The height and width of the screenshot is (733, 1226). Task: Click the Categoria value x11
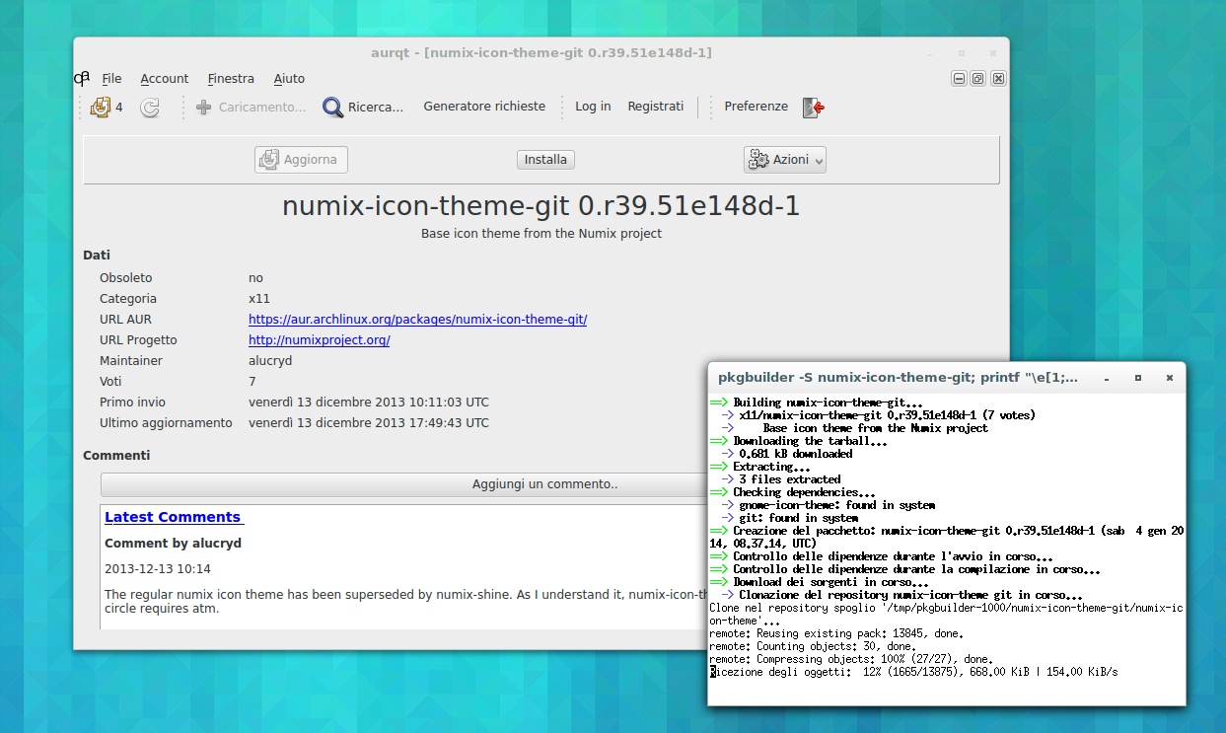(x=259, y=299)
